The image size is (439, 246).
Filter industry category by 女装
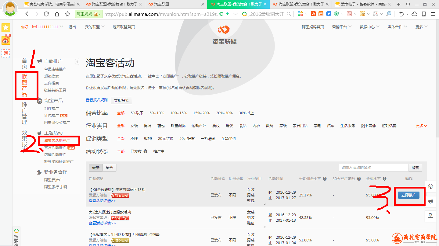pyautogui.click(x=134, y=126)
